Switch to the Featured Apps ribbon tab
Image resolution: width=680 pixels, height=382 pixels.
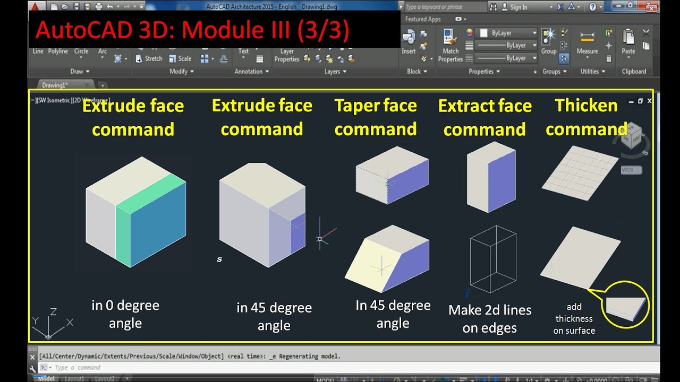coord(423,19)
